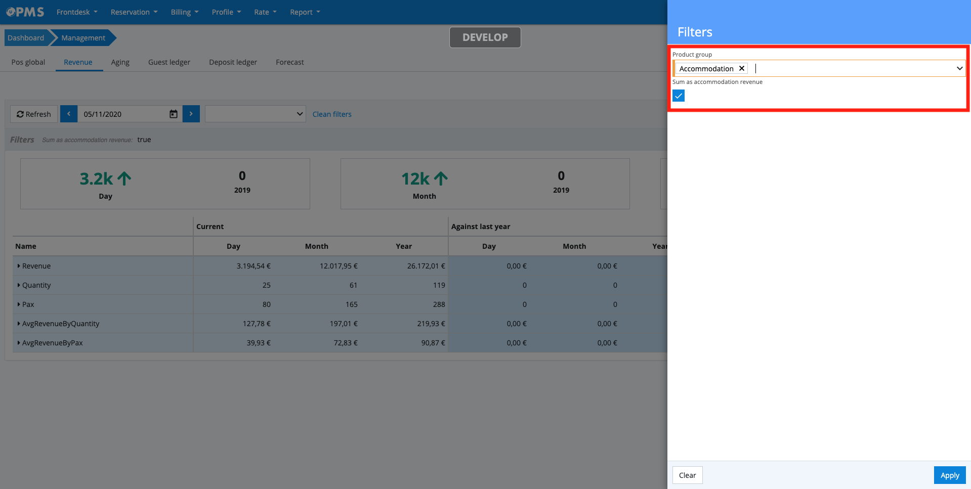Click the PMS logo
This screenshot has width=971, height=489.
click(25, 12)
